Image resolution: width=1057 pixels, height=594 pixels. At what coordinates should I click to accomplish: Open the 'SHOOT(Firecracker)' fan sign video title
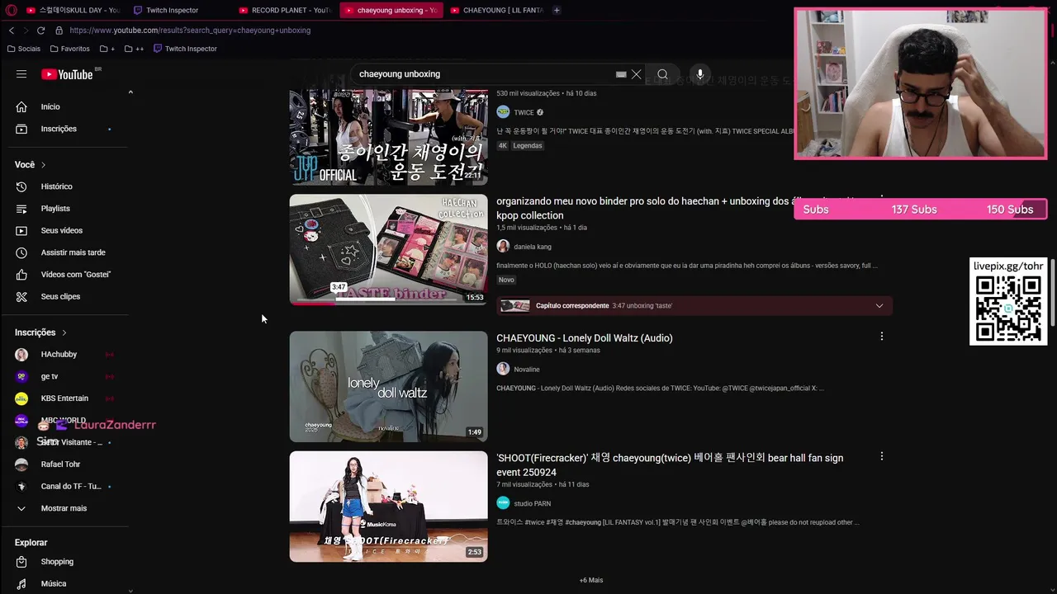coord(670,465)
